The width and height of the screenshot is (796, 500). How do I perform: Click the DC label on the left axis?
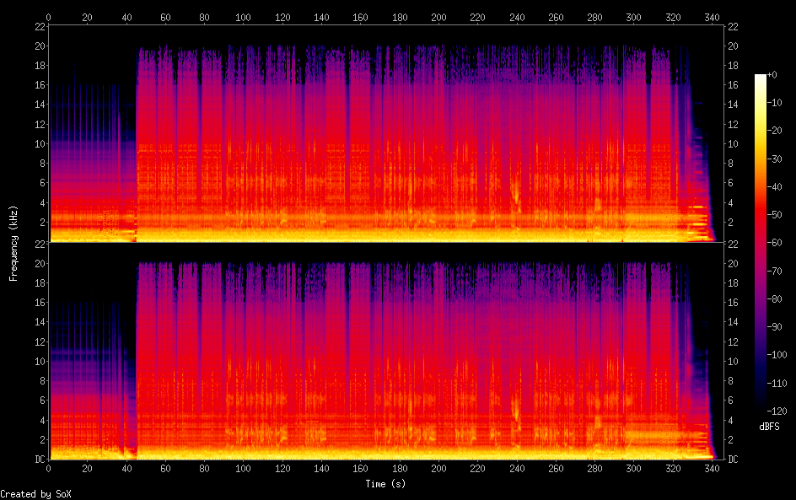[x=39, y=460]
